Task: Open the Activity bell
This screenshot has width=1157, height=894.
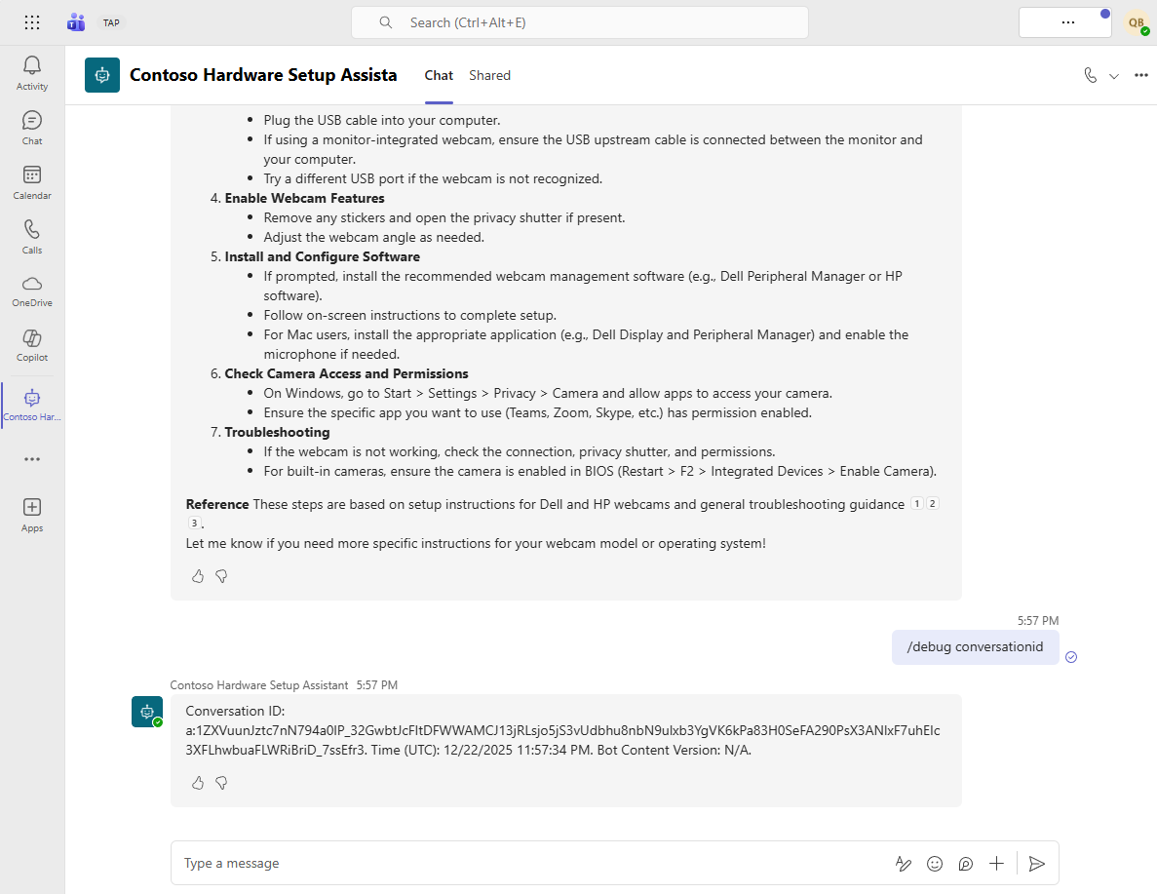Action: [32, 73]
